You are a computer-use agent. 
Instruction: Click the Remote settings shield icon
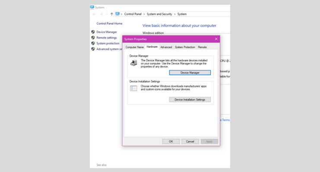[93, 37]
